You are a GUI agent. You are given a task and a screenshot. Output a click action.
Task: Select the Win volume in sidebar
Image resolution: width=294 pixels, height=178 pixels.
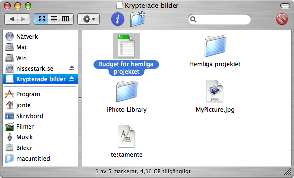(x=40, y=58)
